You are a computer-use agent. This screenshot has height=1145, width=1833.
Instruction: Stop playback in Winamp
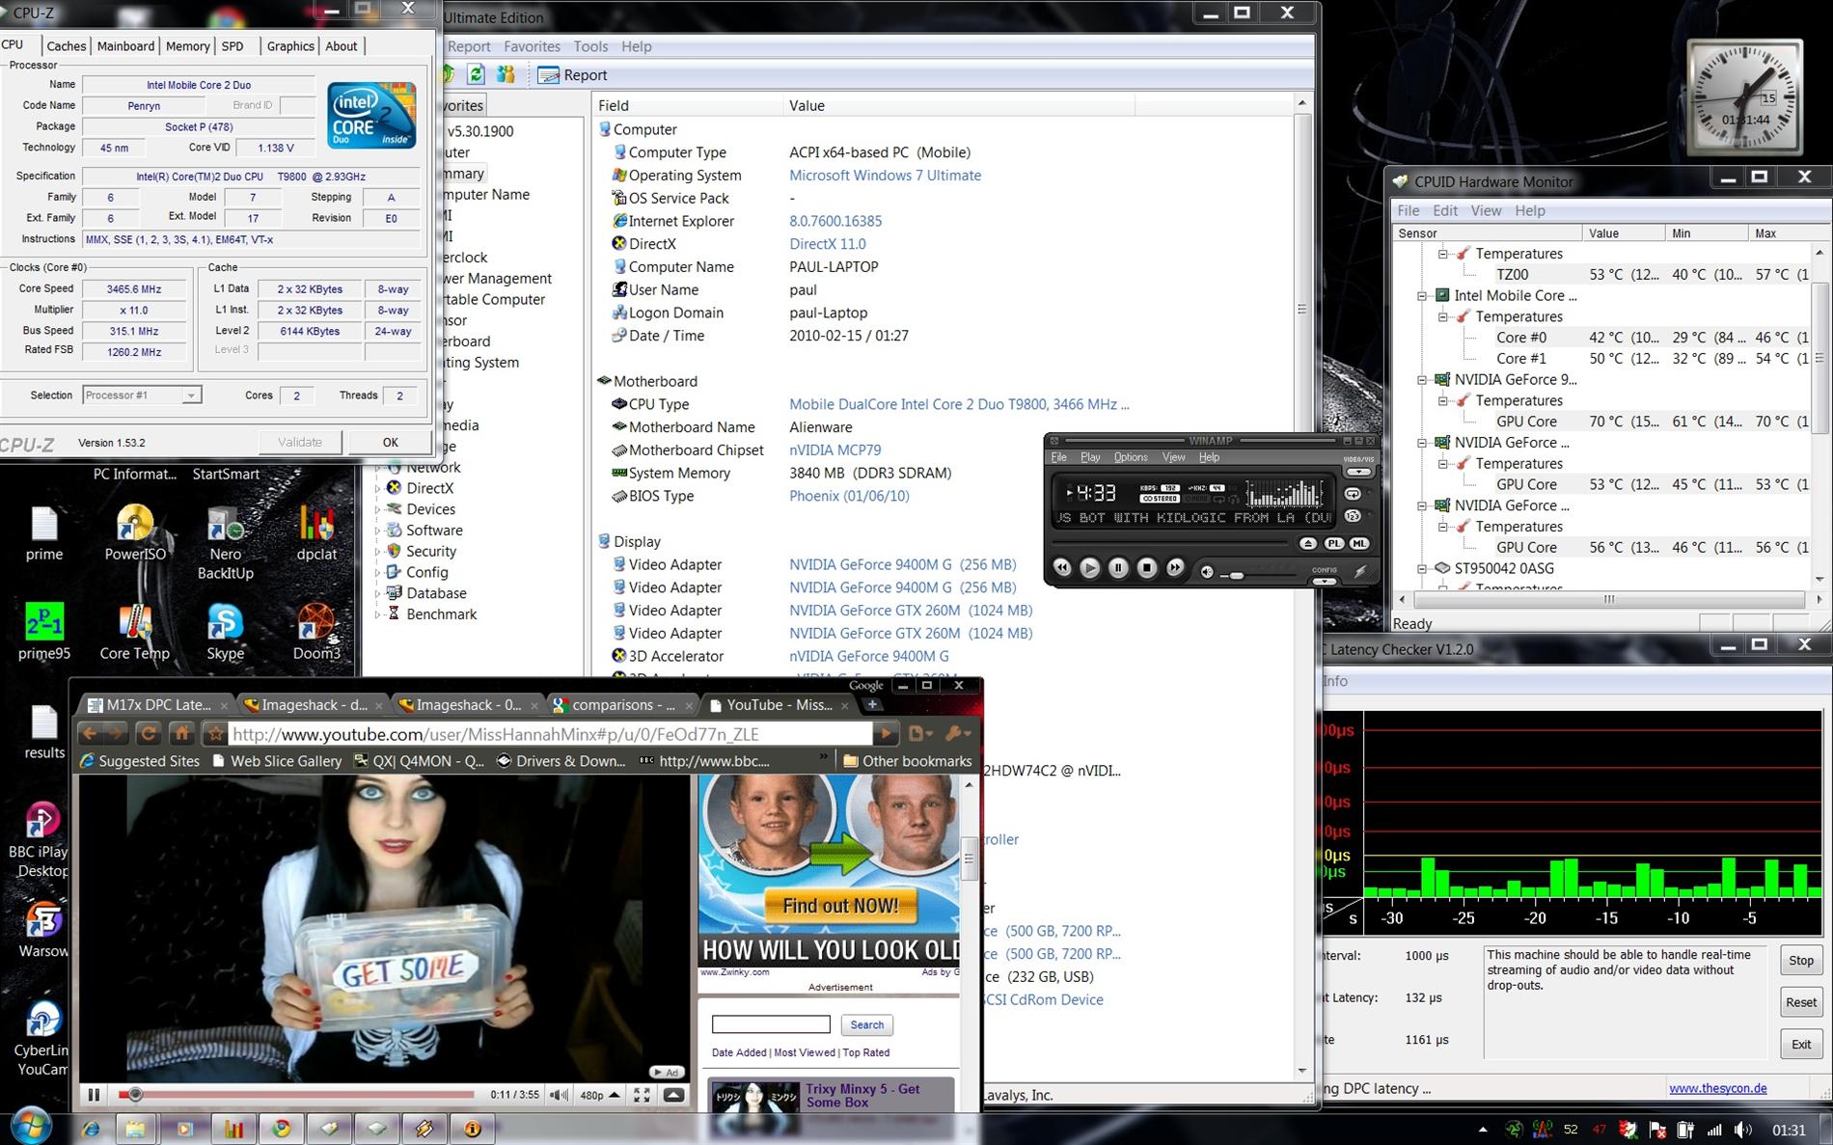(x=1147, y=568)
